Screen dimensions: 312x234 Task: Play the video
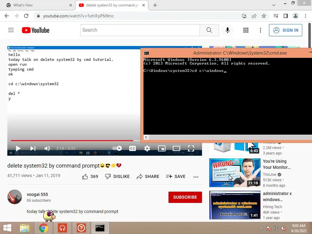[x=18, y=148]
